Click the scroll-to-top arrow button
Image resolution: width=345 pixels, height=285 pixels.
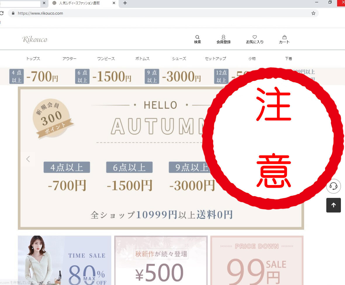point(333,205)
